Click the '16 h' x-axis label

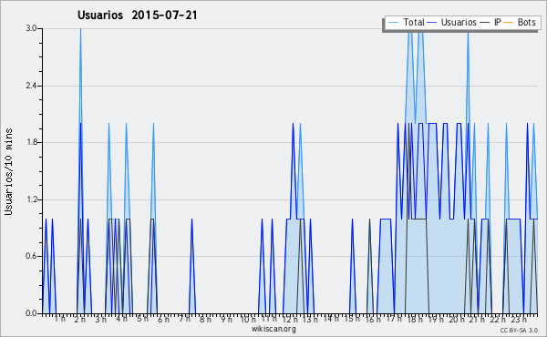(373, 320)
